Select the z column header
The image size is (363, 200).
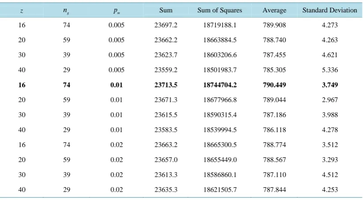coord(22,11)
